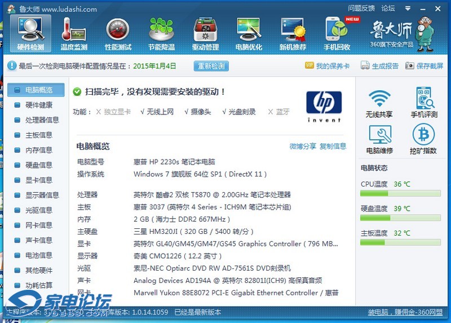The image size is (451, 323).
Task: Click the blue info exclamation icon
Action: click(12, 65)
